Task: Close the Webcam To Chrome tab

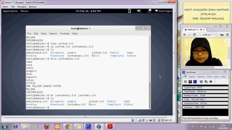Action: pos(204,30)
